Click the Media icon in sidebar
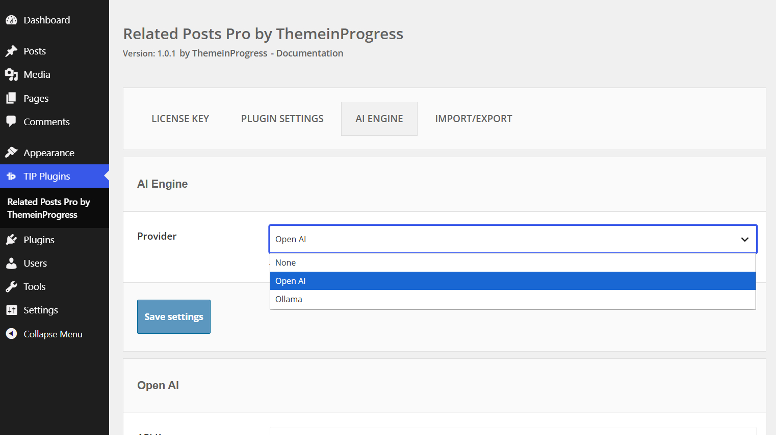The image size is (776, 435). pos(11,75)
